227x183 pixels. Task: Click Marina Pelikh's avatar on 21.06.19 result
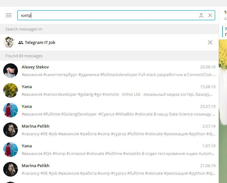pos(11,169)
